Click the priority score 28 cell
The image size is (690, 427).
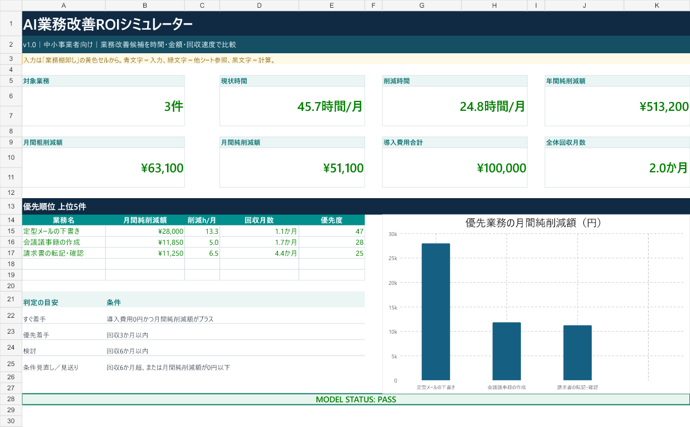coord(332,242)
